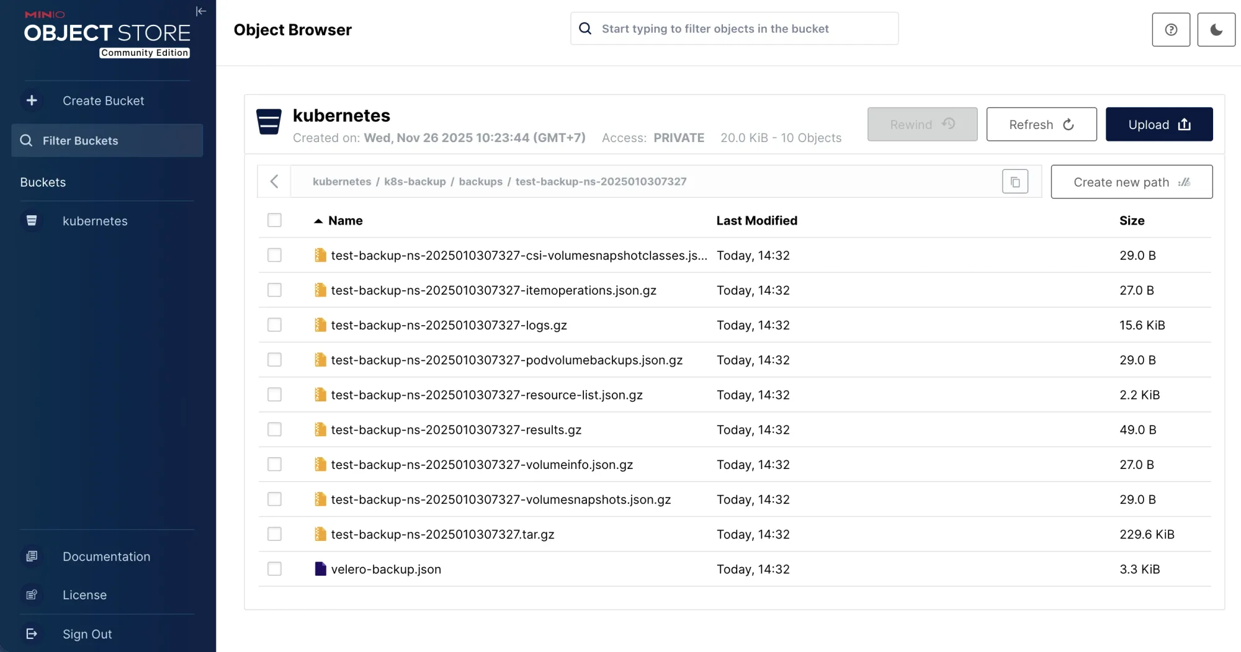Select Sign Out in the sidebar

(87, 633)
